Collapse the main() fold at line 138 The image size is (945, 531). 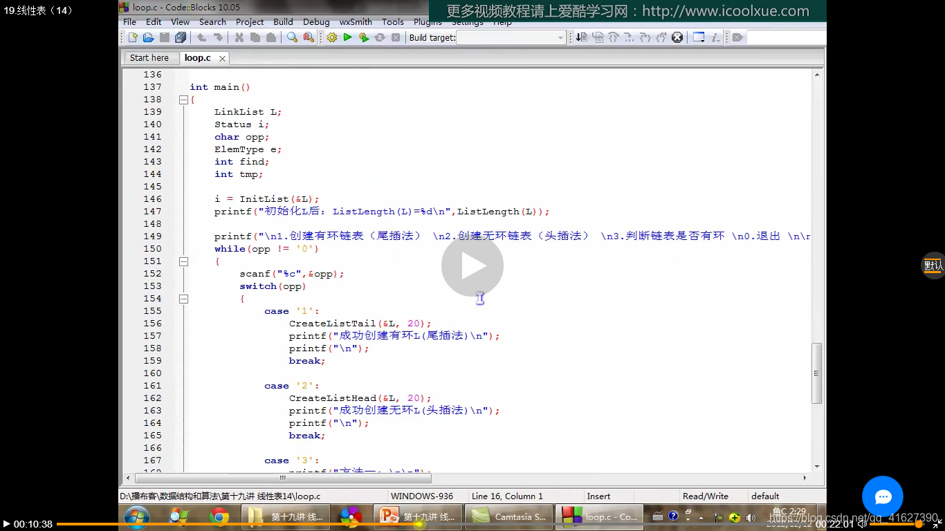click(183, 100)
